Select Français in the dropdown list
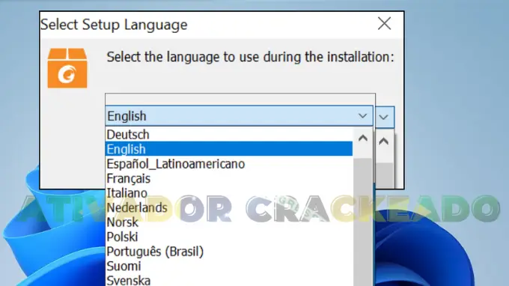 [x=229, y=178]
